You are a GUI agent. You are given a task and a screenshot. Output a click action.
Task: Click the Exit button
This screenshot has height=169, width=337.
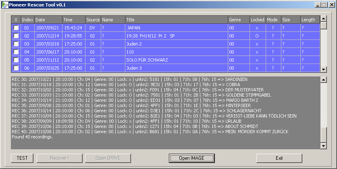click(279, 158)
